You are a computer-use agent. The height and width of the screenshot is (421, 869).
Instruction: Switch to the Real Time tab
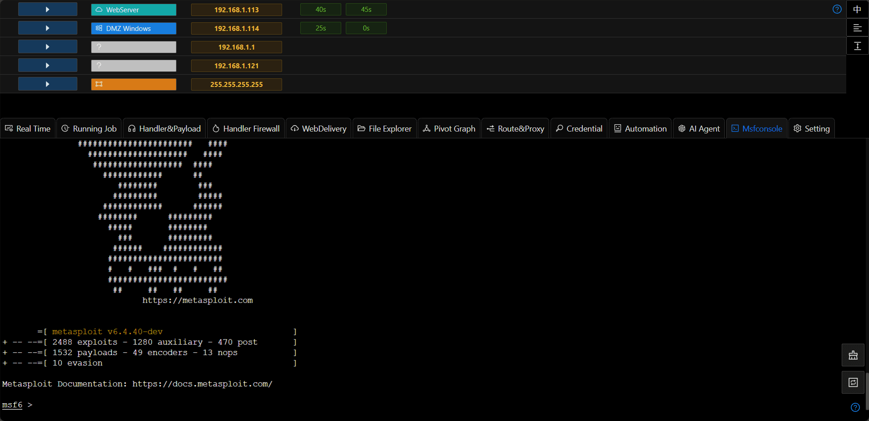tap(28, 128)
